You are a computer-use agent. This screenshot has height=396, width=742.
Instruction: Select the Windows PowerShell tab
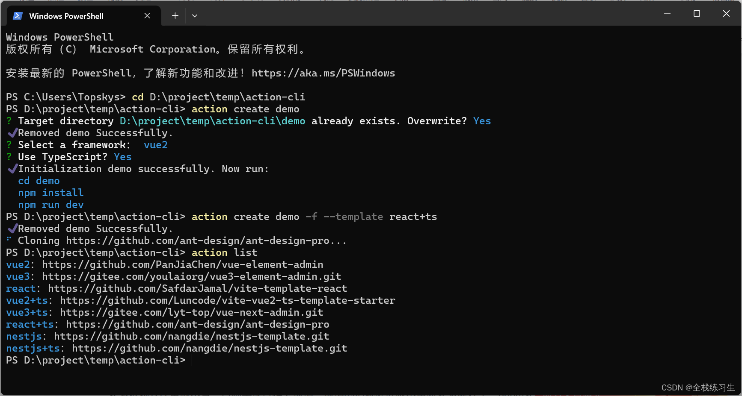click(66, 16)
